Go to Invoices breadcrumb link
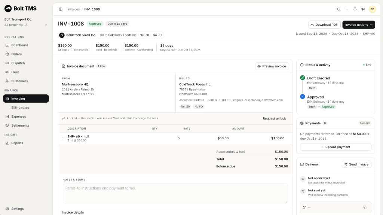Screen dimensions: 383x215 pyautogui.click(x=74, y=9)
